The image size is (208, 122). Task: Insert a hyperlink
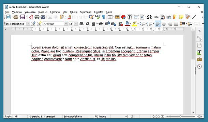(x=156, y=17)
